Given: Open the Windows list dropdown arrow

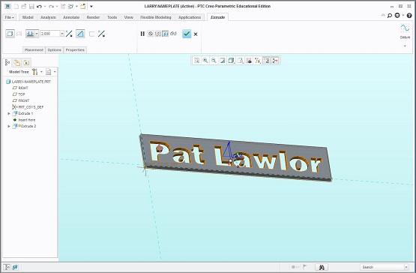Looking at the screenshot, I should 76,6.
